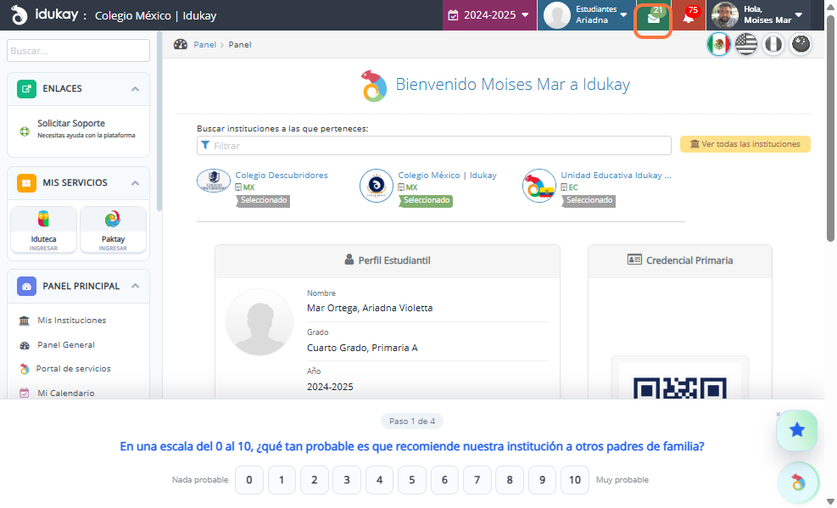
Task: Click Ver todas las instituciones button
Action: [x=745, y=144]
